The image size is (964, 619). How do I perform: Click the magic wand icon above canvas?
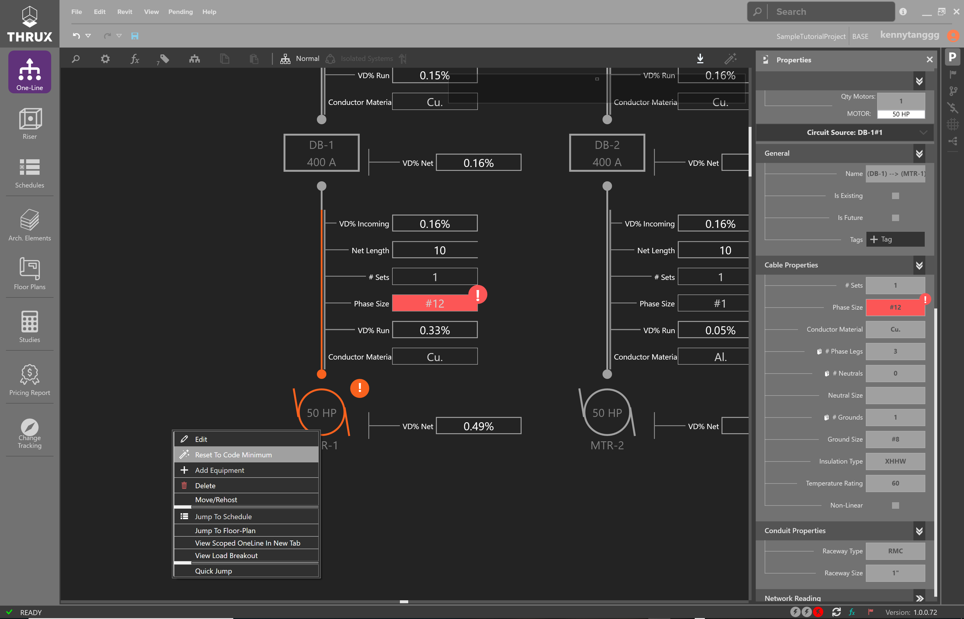tap(731, 59)
